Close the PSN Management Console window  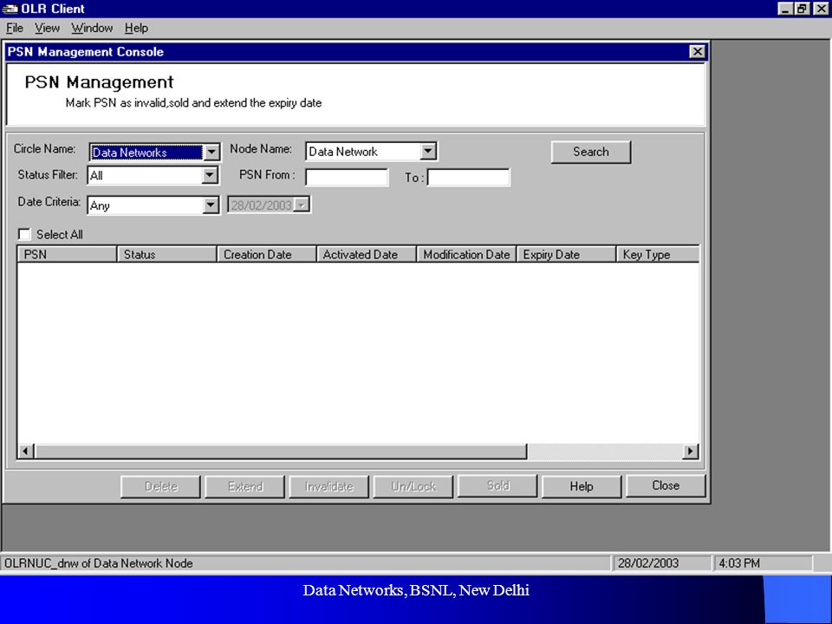point(697,51)
